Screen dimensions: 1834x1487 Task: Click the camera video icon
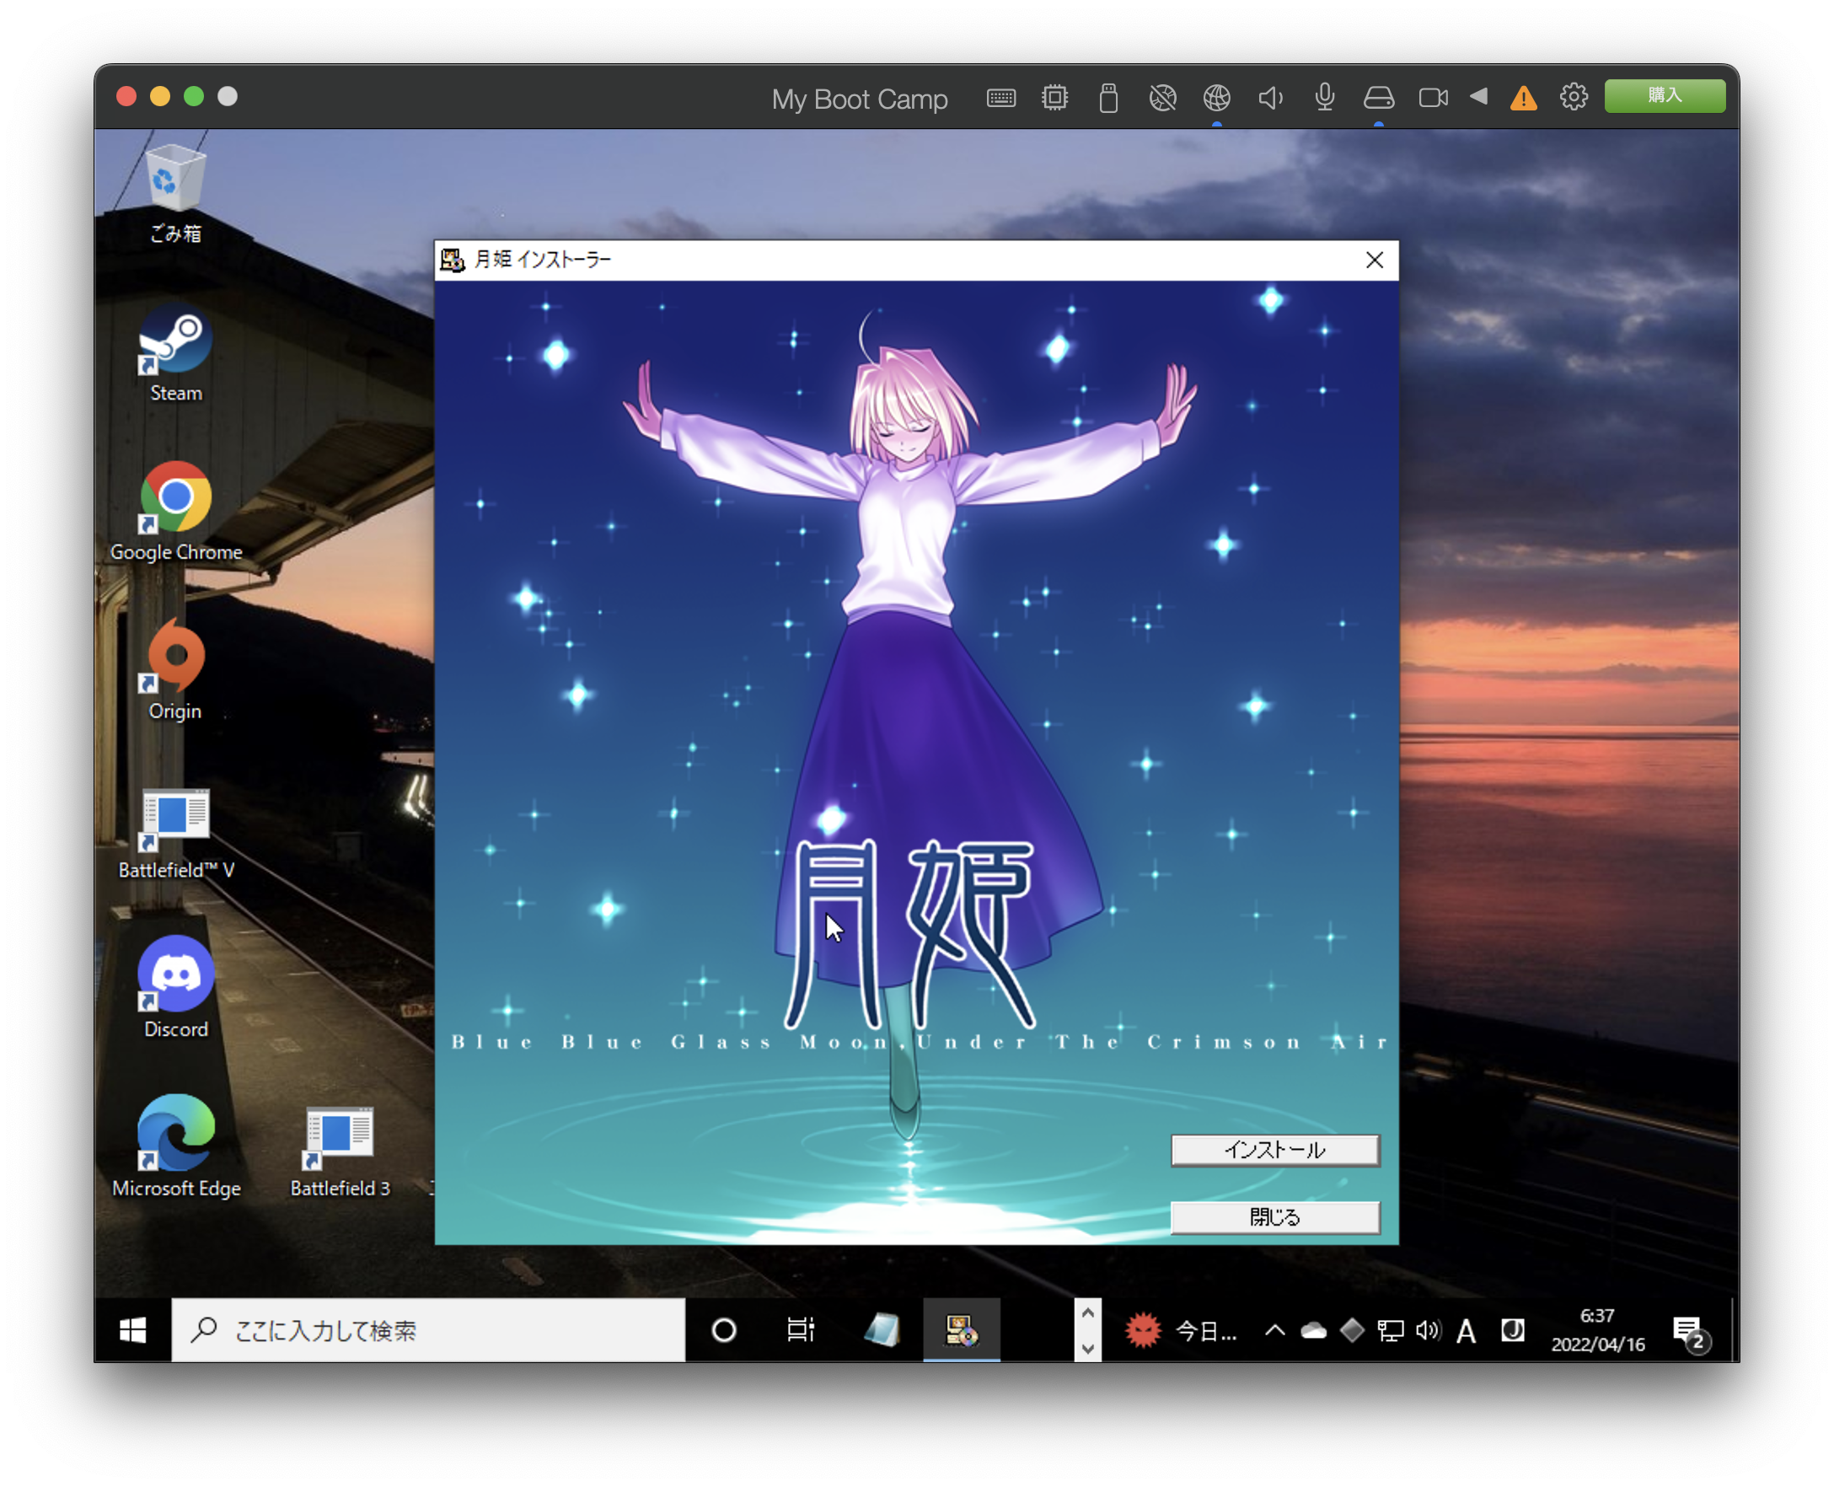click(x=1433, y=98)
